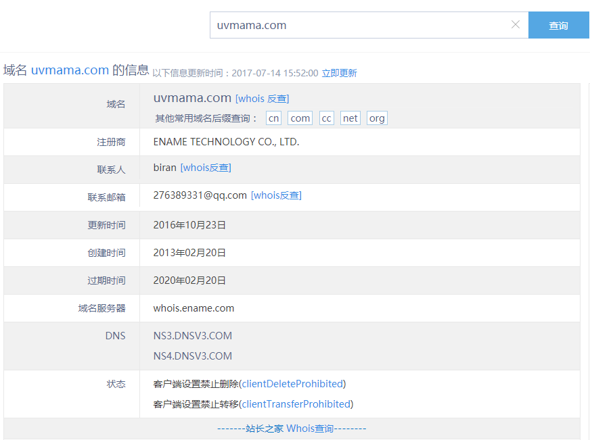The image size is (590, 440).
Task: Select the org suffix box
Action: (x=377, y=118)
